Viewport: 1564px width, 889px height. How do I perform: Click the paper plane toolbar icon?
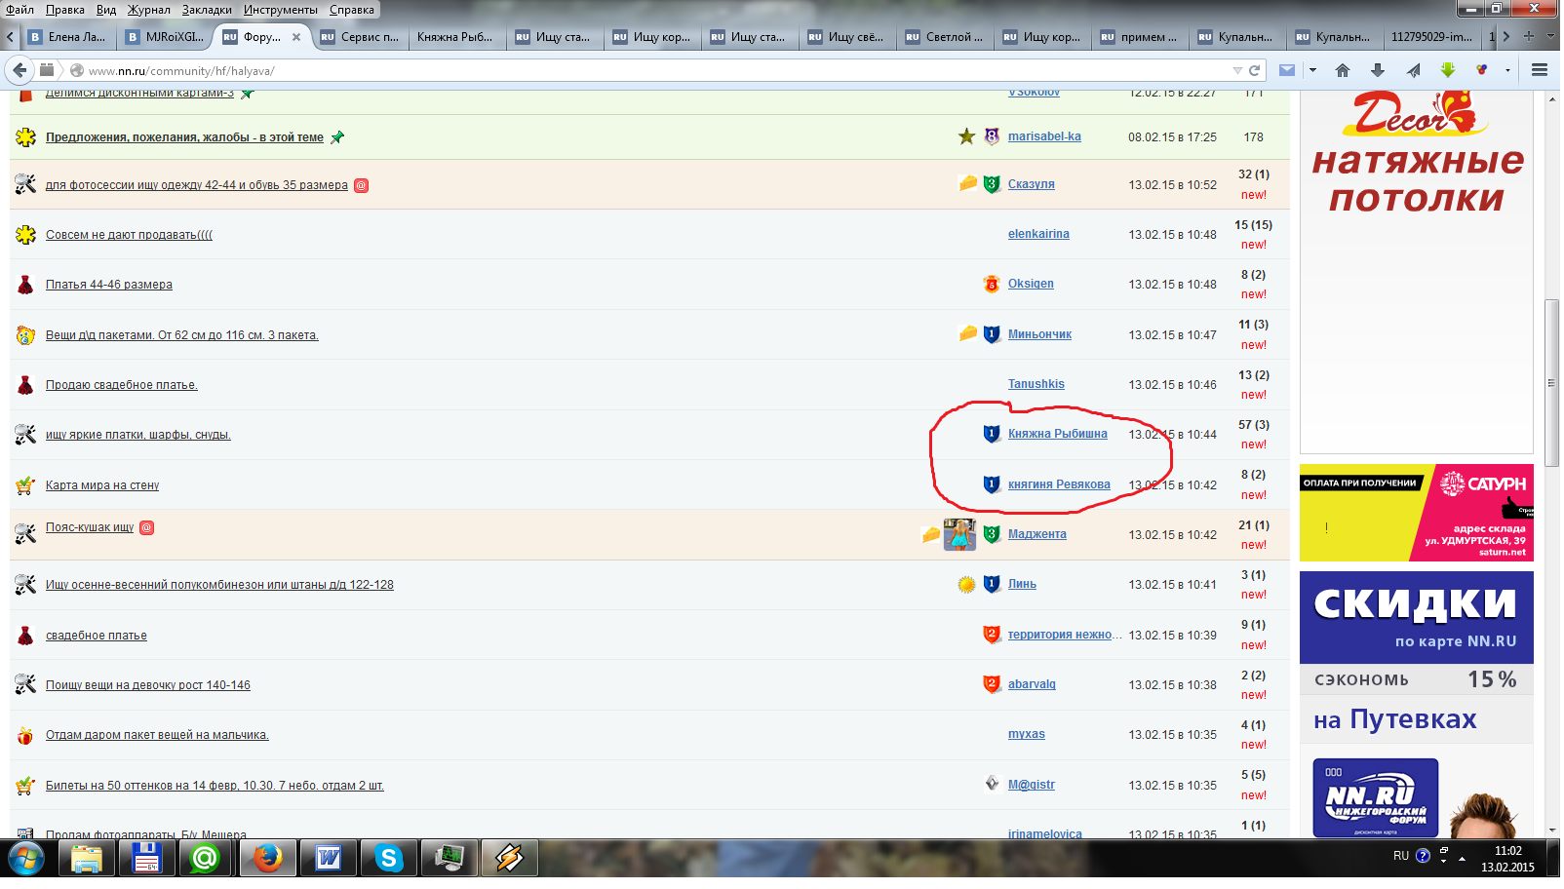[1413, 70]
